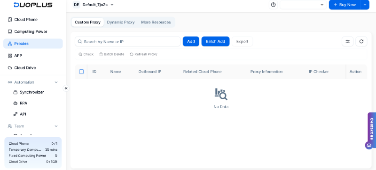
Task: Collapse the sidebar with double-chevron button
Action: tap(66, 89)
